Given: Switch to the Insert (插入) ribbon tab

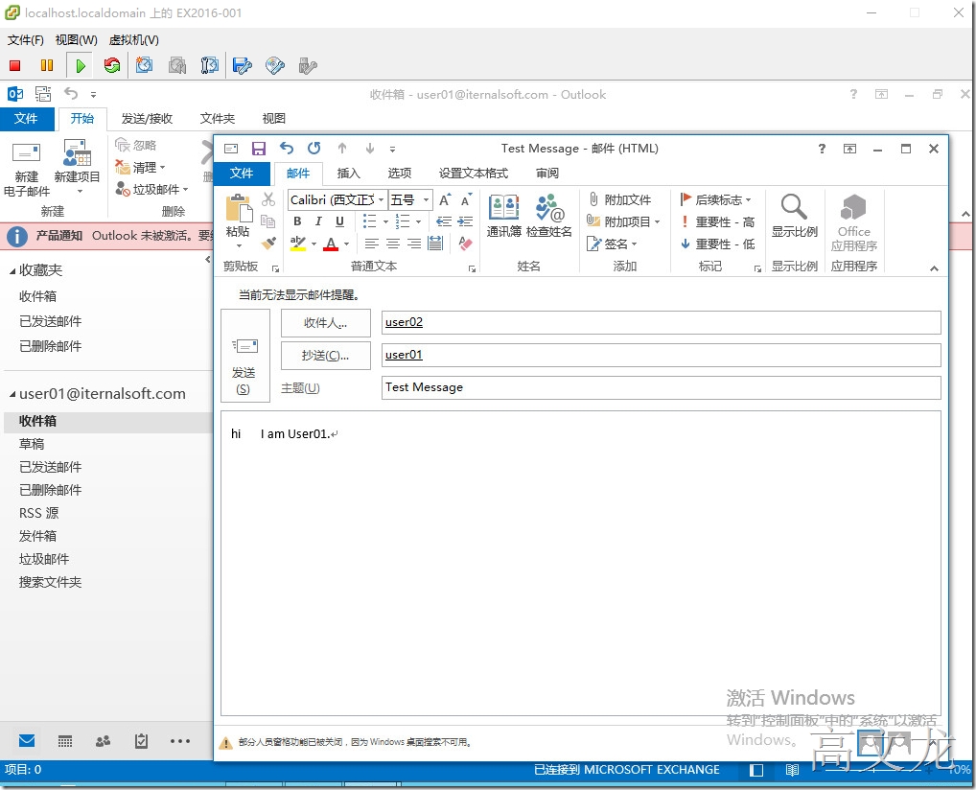Looking at the screenshot, I should coord(348,174).
